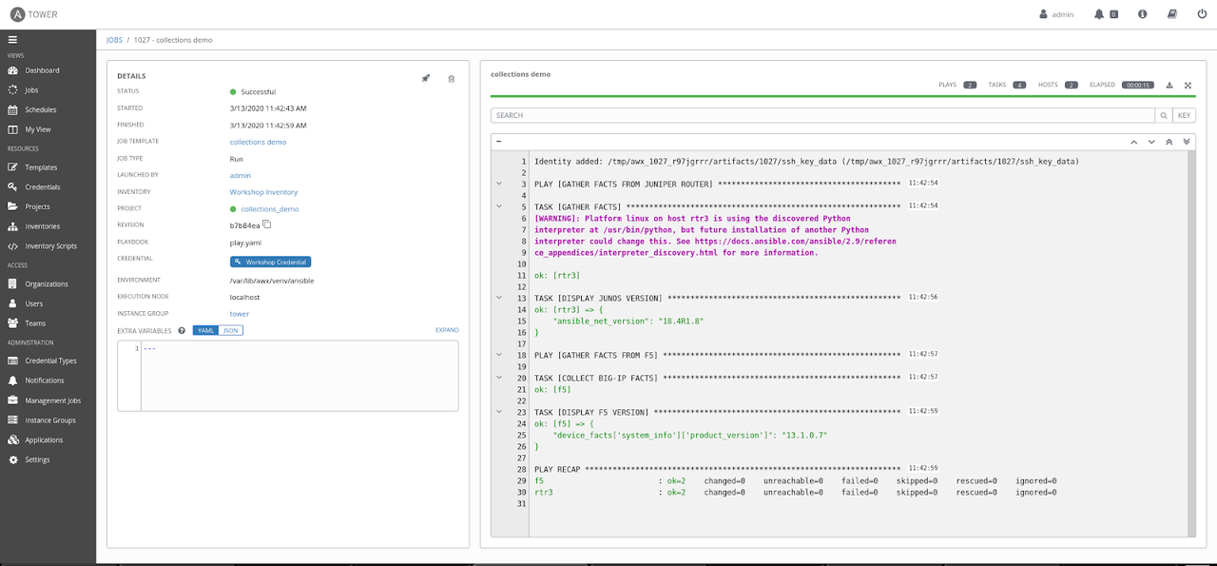Relaunch job using the rocket icon

pos(426,78)
